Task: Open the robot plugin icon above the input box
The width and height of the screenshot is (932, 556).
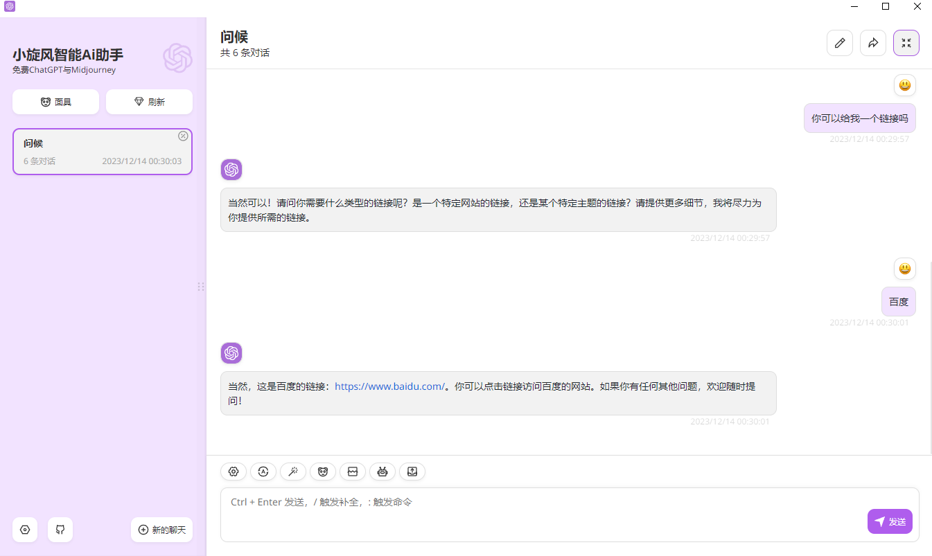Action: coord(383,472)
